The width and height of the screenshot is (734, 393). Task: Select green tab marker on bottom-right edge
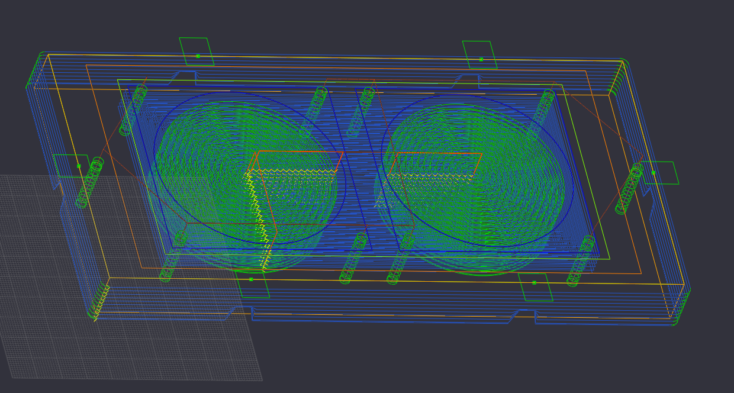[534, 283]
